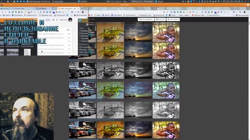The image size is (250, 140).
Task: Click the upload style button
Action: pyautogui.click(x=173, y=19)
